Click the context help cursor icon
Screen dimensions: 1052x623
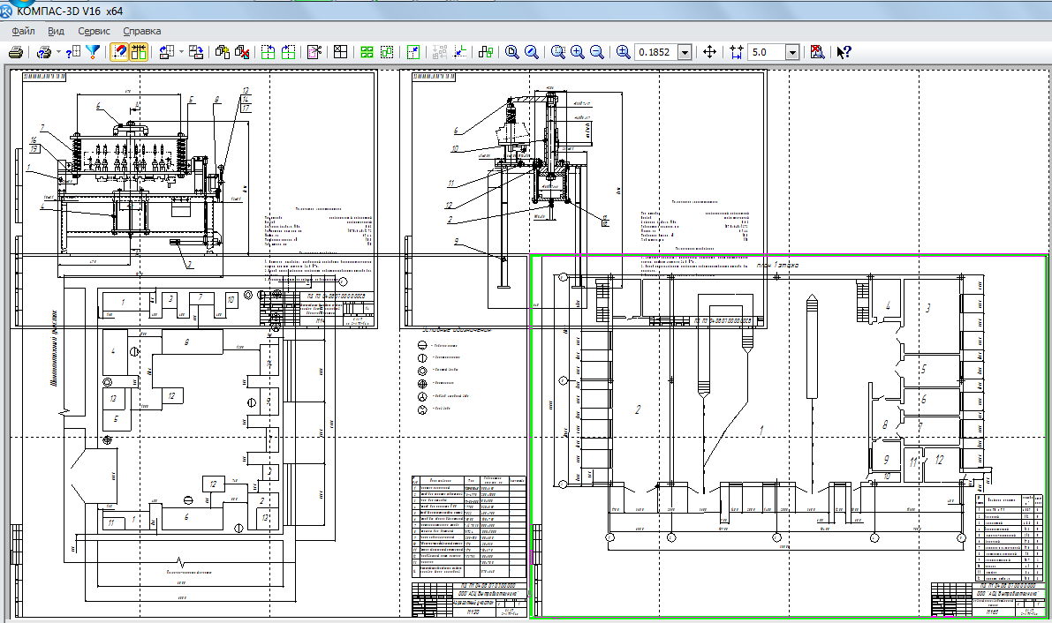[844, 52]
